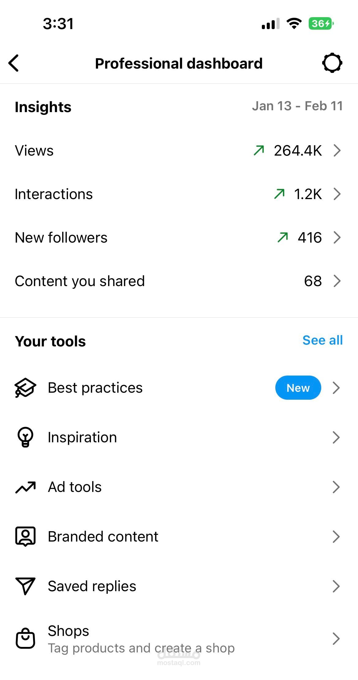
Task: Tap the Shops shopping bag icon
Action: pos(25,638)
